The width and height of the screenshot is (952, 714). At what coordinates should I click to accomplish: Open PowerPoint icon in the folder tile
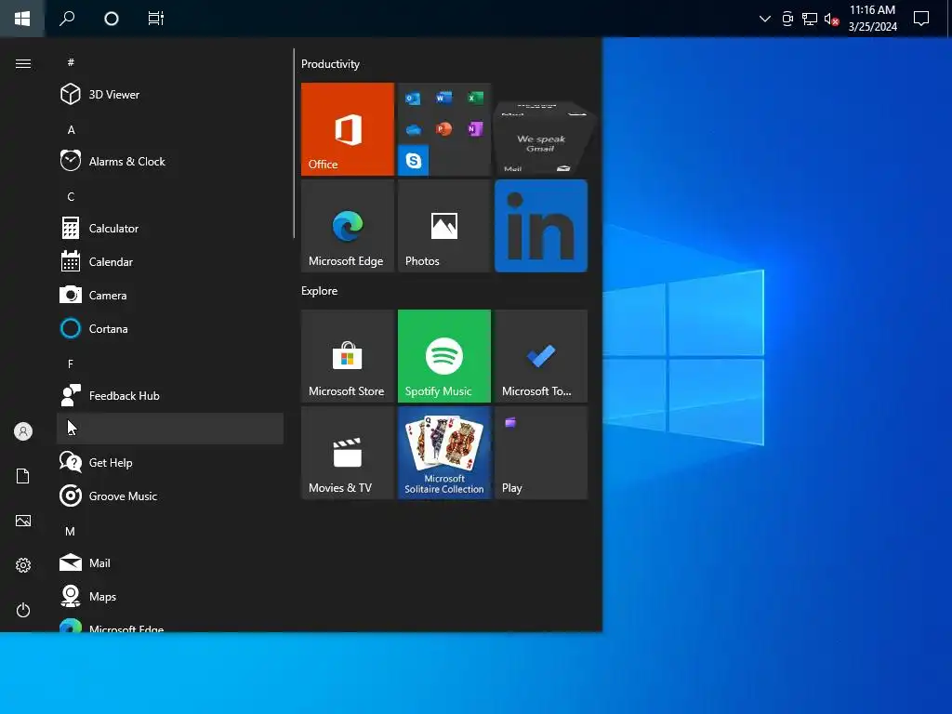[444, 128]
